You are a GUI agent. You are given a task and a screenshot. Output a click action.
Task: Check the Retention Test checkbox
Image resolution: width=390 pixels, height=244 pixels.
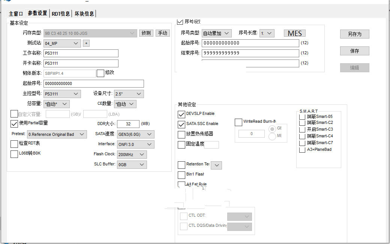click(181, 165)
